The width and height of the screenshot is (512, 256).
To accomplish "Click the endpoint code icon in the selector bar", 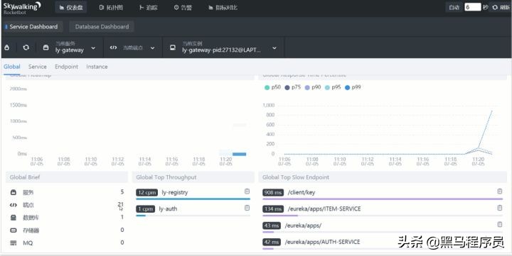I will click(x=113, y=48).
